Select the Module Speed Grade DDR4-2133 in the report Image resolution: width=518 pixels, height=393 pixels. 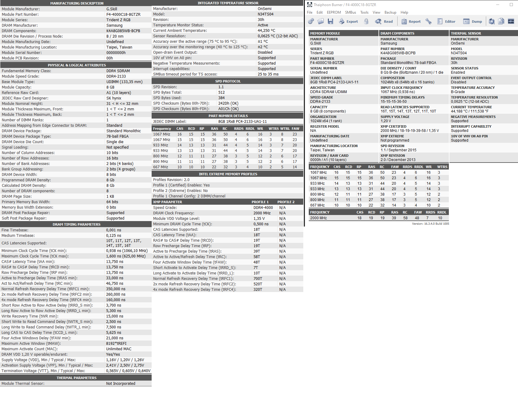pos(116,76)
